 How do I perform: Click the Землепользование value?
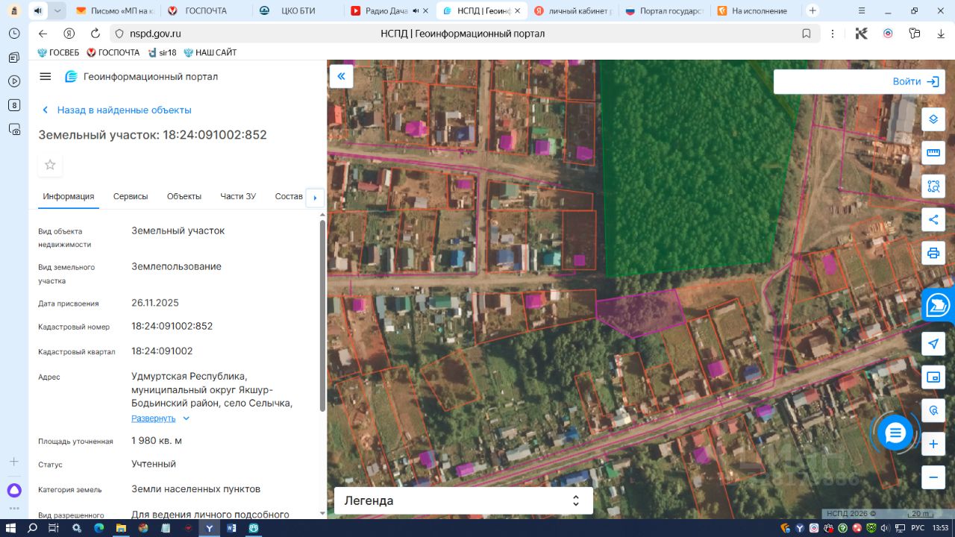tap(176, 266)
